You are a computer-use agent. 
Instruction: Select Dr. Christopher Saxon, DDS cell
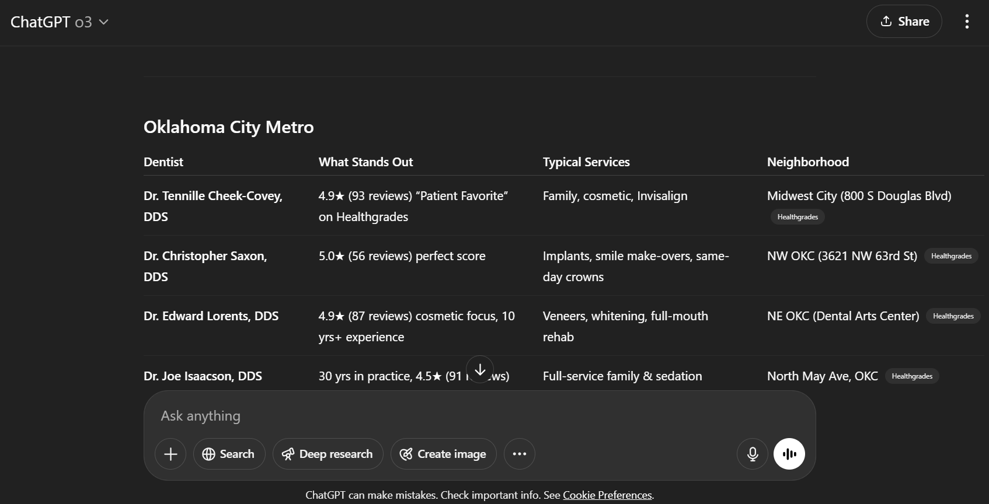[x=206, y=267]
